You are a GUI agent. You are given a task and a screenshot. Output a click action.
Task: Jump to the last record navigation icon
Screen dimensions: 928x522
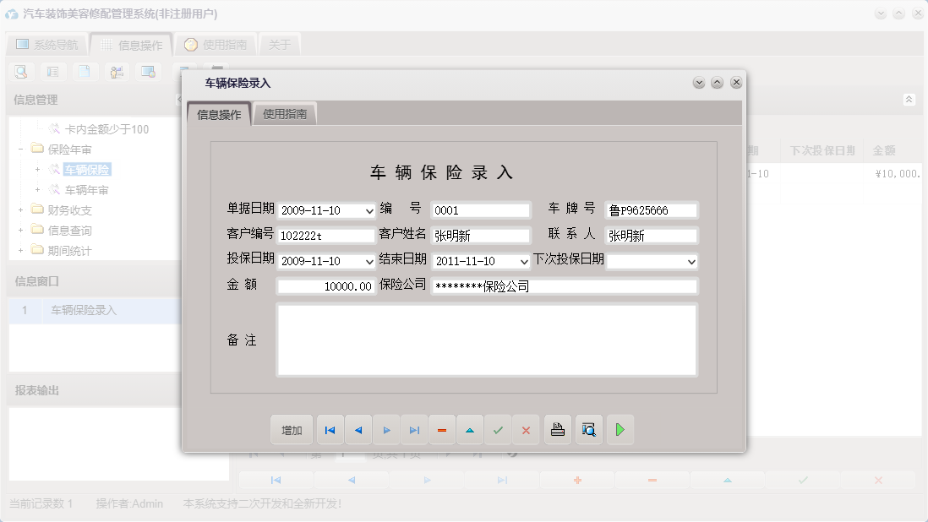pyautogui.click(x=414, y=430)
